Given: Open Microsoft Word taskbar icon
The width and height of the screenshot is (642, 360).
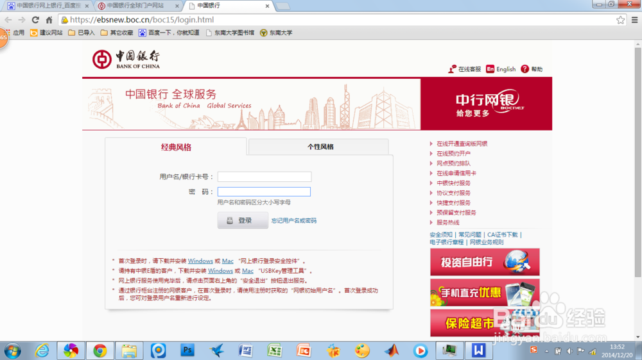Looking at the screenshot, I should click(x=245, y=350).
